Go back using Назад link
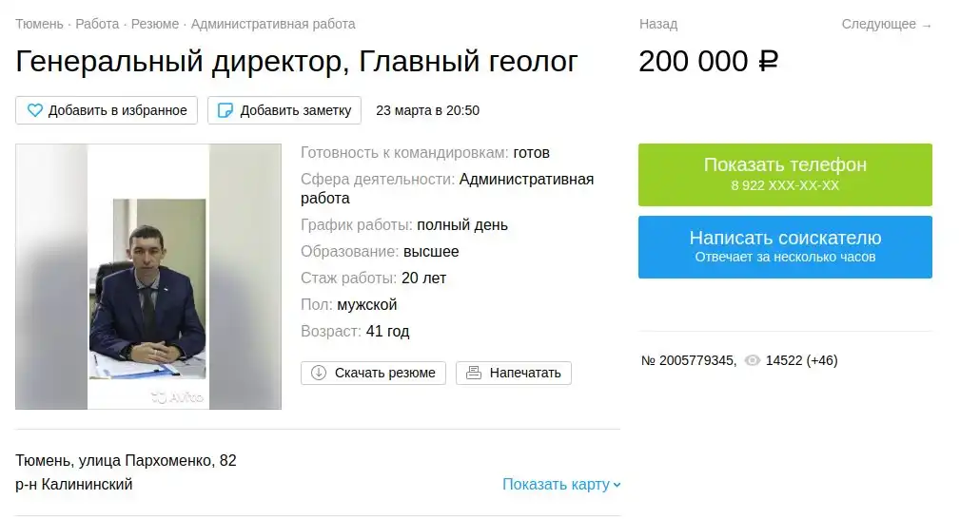 pos(658,24)
